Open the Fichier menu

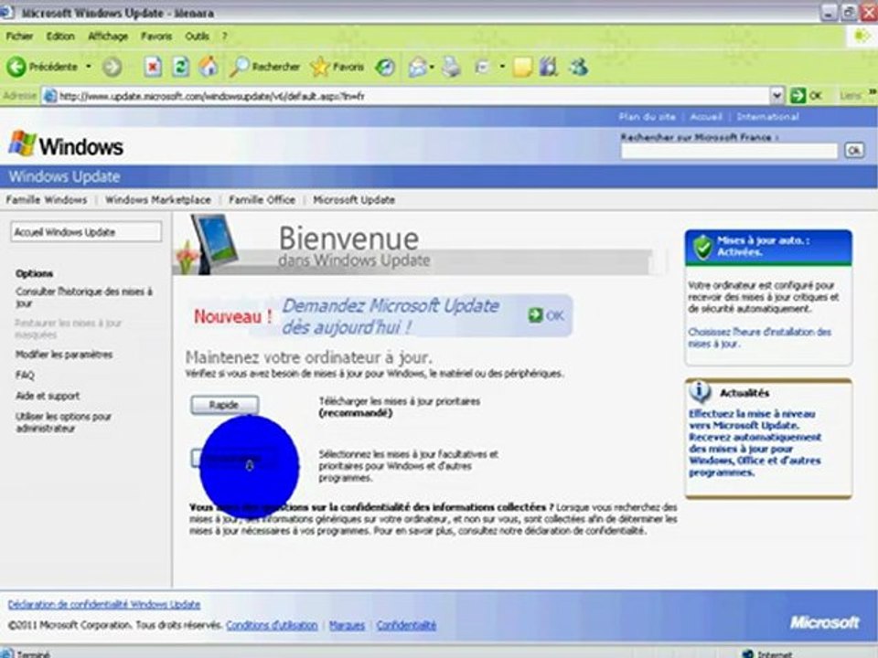(x=19, y=37)
